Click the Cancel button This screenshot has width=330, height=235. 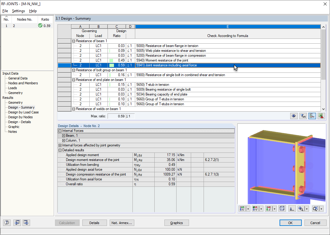pyautogui.click(x=315, y=223)
